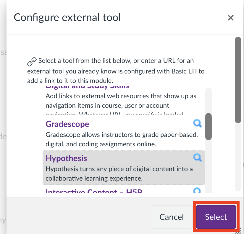Click the magnifier icon beside Hypothesis
Viewport: 244px width, 234px height.
point(197,157)
